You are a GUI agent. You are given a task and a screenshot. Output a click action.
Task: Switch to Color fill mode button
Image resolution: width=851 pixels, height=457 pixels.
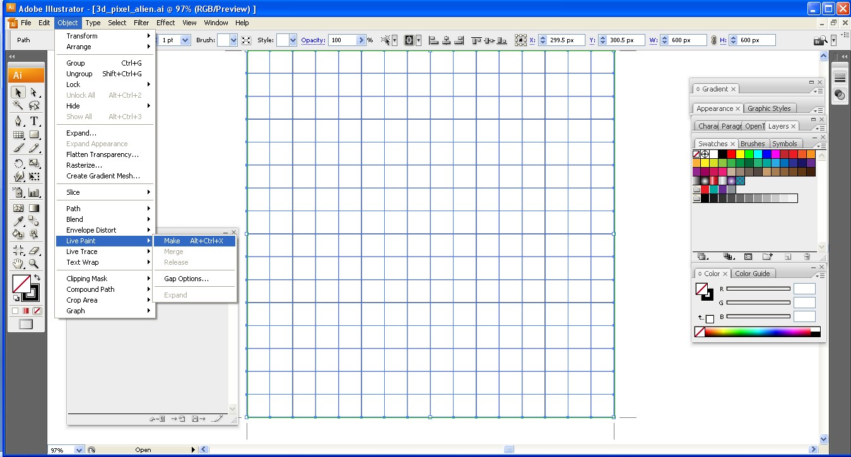15,311
